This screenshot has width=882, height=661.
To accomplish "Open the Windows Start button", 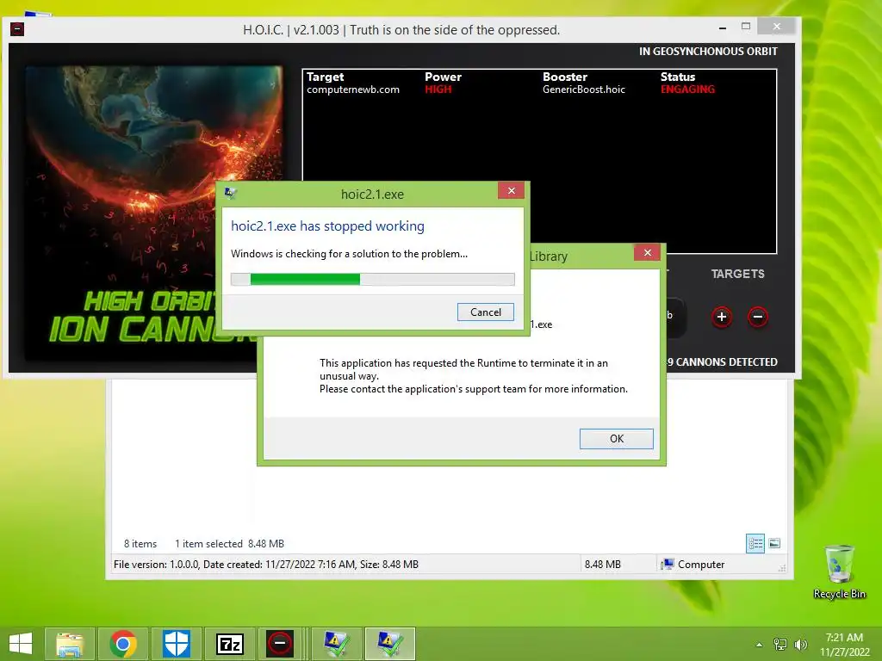I will coord(21,644).
